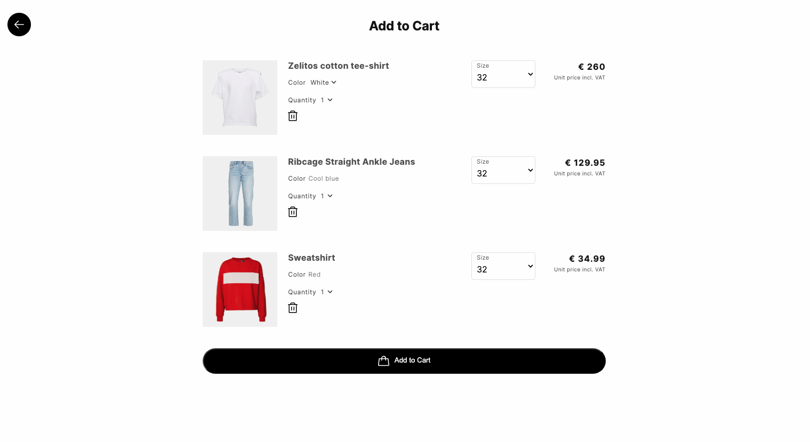
Task: Remove the Ribcage Straight Ankle Jeans item
Action: (x=293, y=212)
